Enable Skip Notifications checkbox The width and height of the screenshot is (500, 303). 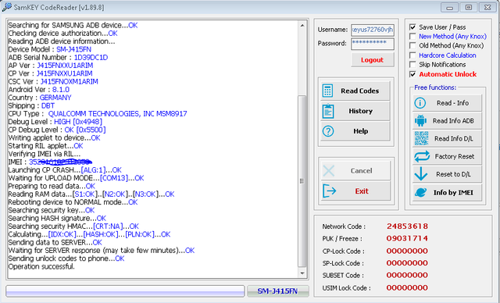point(412,65)
